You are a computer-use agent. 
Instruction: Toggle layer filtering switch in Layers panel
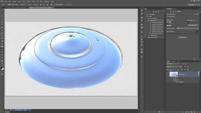coord(188,63)
